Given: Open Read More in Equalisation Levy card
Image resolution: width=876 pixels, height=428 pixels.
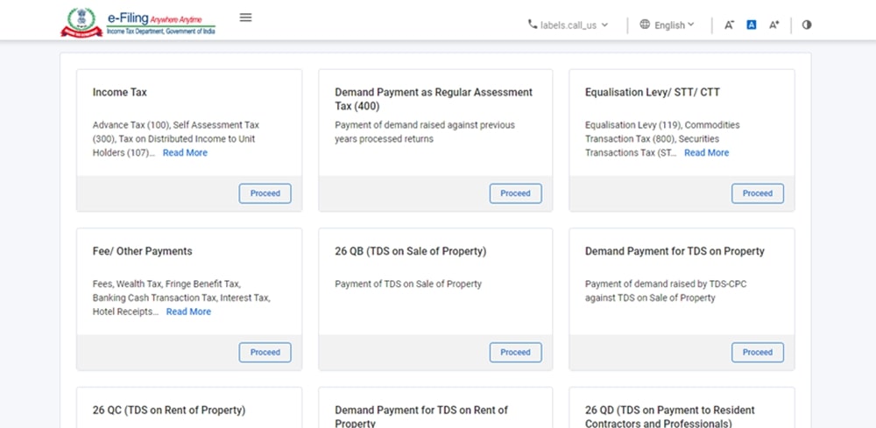Looking at the screenshot, I should (x=706, y=153).
